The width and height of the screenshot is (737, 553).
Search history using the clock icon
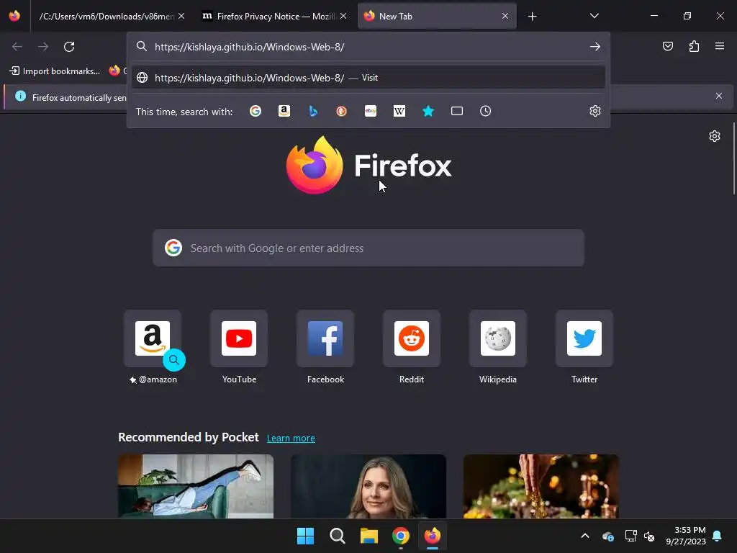click(486, 111)
